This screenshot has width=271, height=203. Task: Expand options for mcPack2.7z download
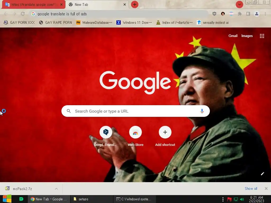tap(56, 189)
